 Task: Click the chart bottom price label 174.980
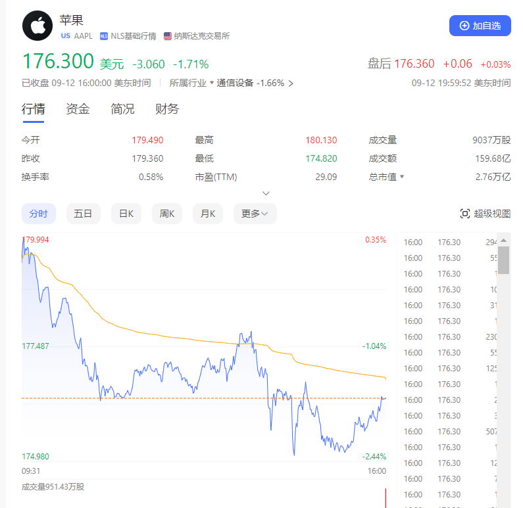click(x=36, y=456)
